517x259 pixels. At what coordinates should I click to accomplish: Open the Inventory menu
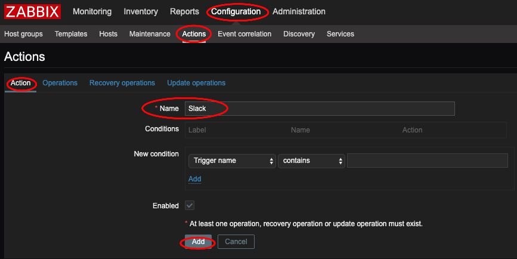pyautogui.click(x=141, y=11)
